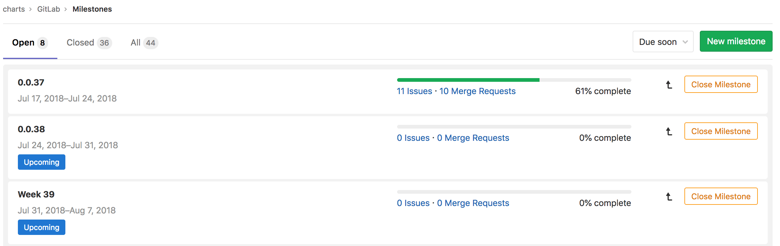This screenshot has width=780, height=246.
Task: Open the 11 Issues link
Action: [x=414, y=91]
